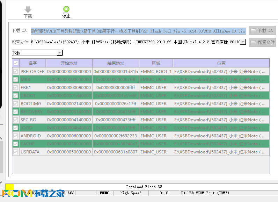Image resolution: width=278 pixels, height=202 pixels.
Task: Expand the config file path dropdown arrow
Action: coord(243,42)
